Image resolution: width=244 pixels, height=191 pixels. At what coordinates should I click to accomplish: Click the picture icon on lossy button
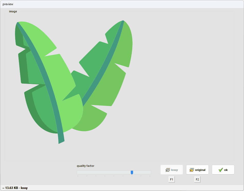coord(168,170)
